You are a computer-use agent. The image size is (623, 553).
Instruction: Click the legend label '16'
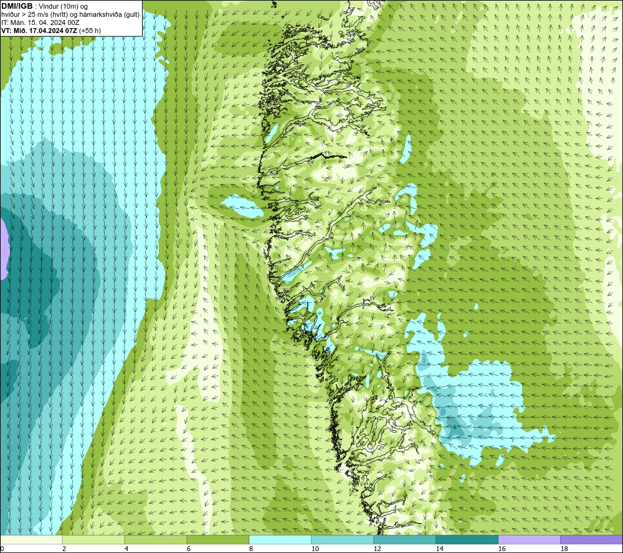coord(502,549)
